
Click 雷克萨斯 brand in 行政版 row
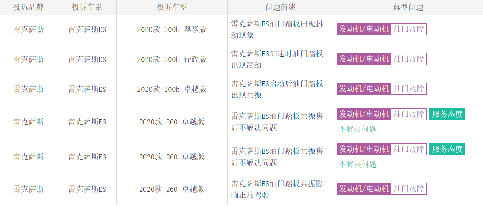(29, 59)
